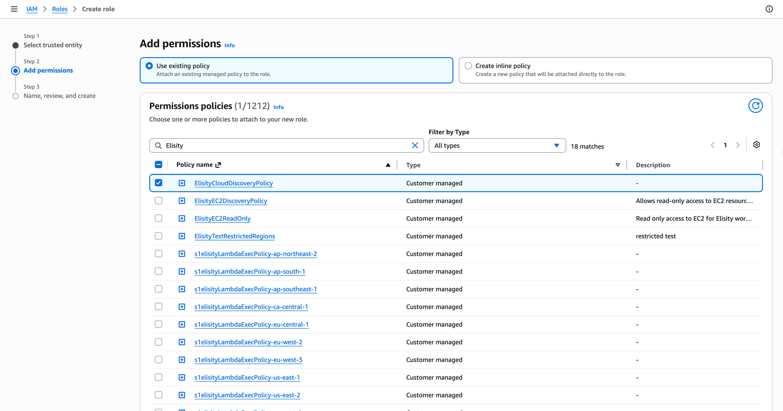Expand s1elisityLambdaExecPolicy-ap-northeast-2 details

(182, 254)
